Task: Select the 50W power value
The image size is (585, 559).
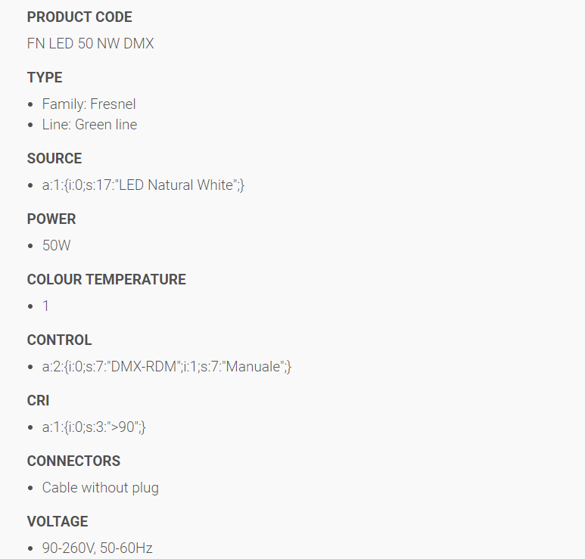Action: (x=56, y=245)
